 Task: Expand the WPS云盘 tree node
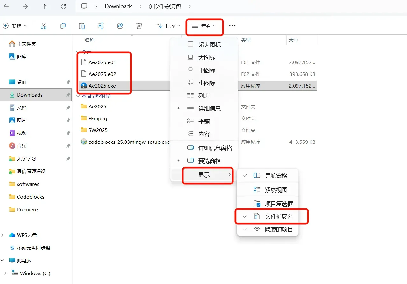click(3, 235)
